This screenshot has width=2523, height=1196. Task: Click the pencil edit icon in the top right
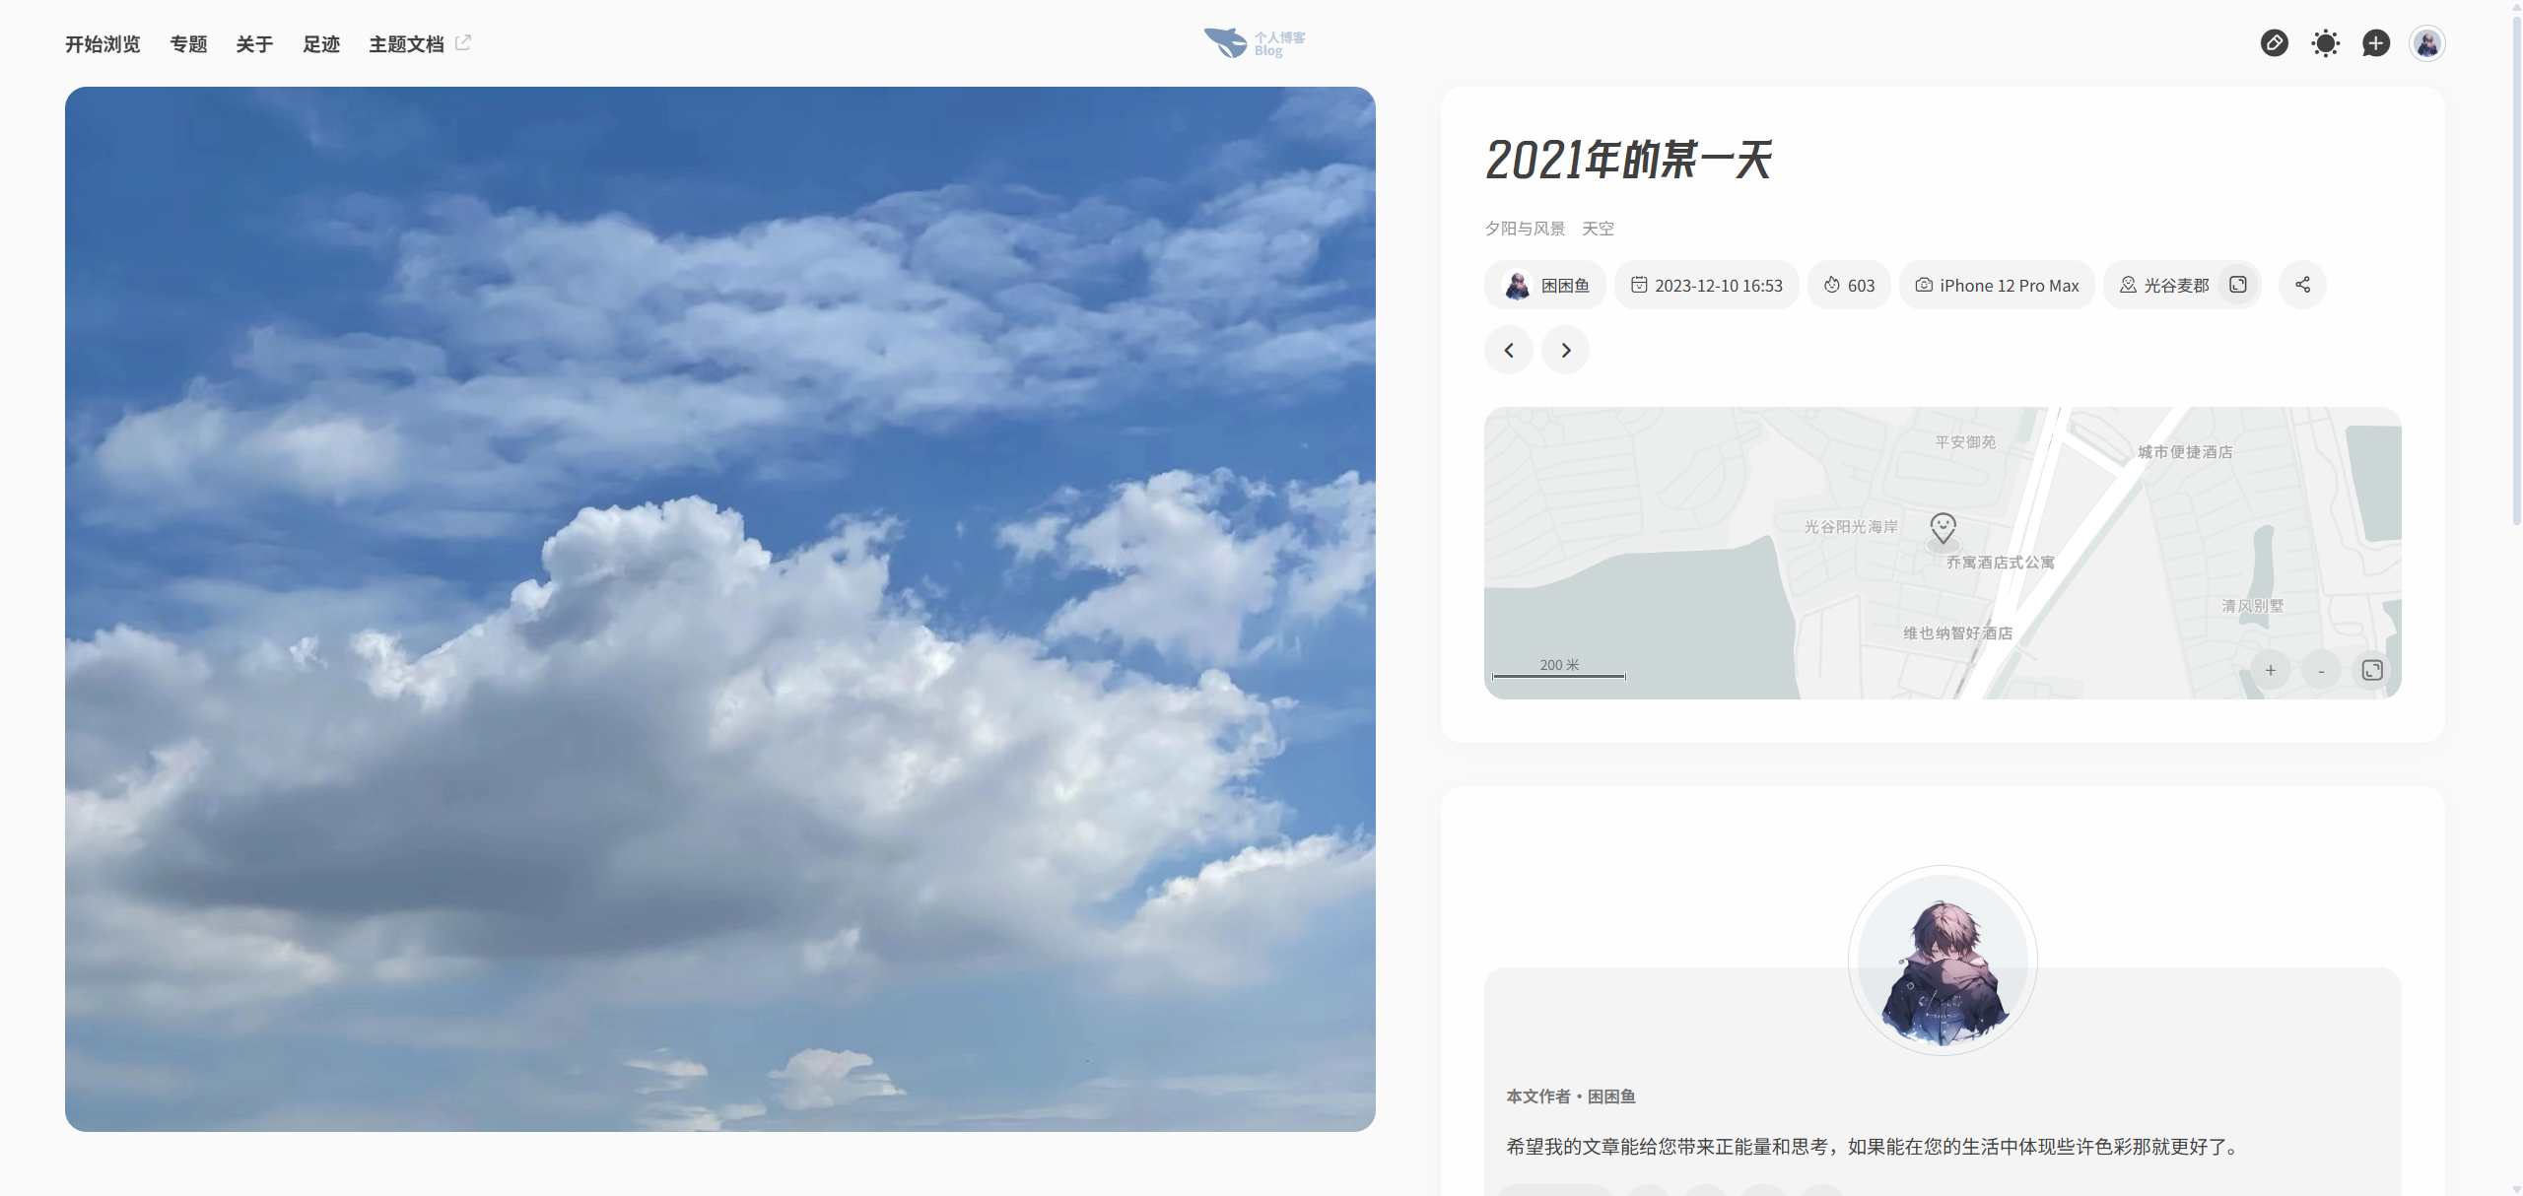click(x=2276, y=43)
